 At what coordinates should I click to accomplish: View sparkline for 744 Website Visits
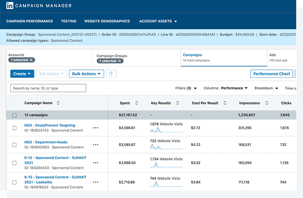coord(166,184)
